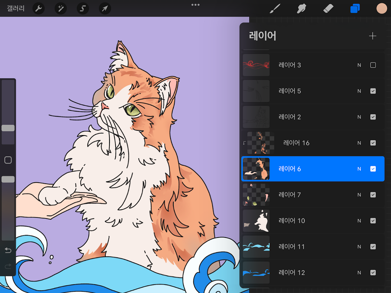Open blend mode N for 레이어 5
391x293 pixels.
point(359,91)
